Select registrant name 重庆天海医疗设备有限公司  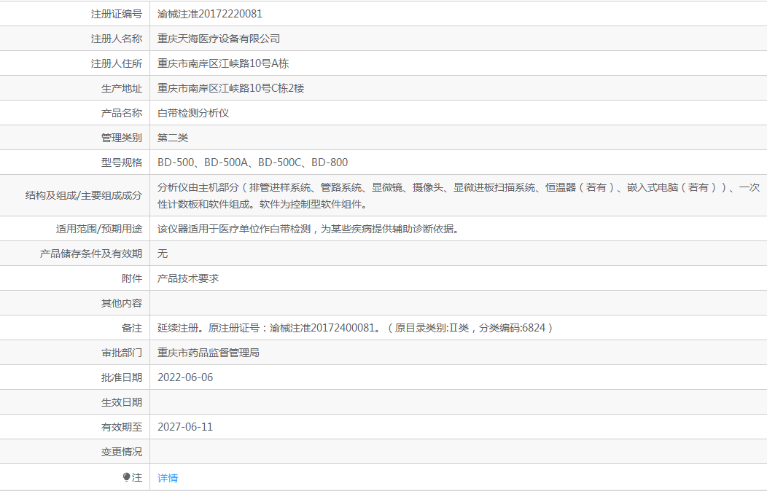219,39
